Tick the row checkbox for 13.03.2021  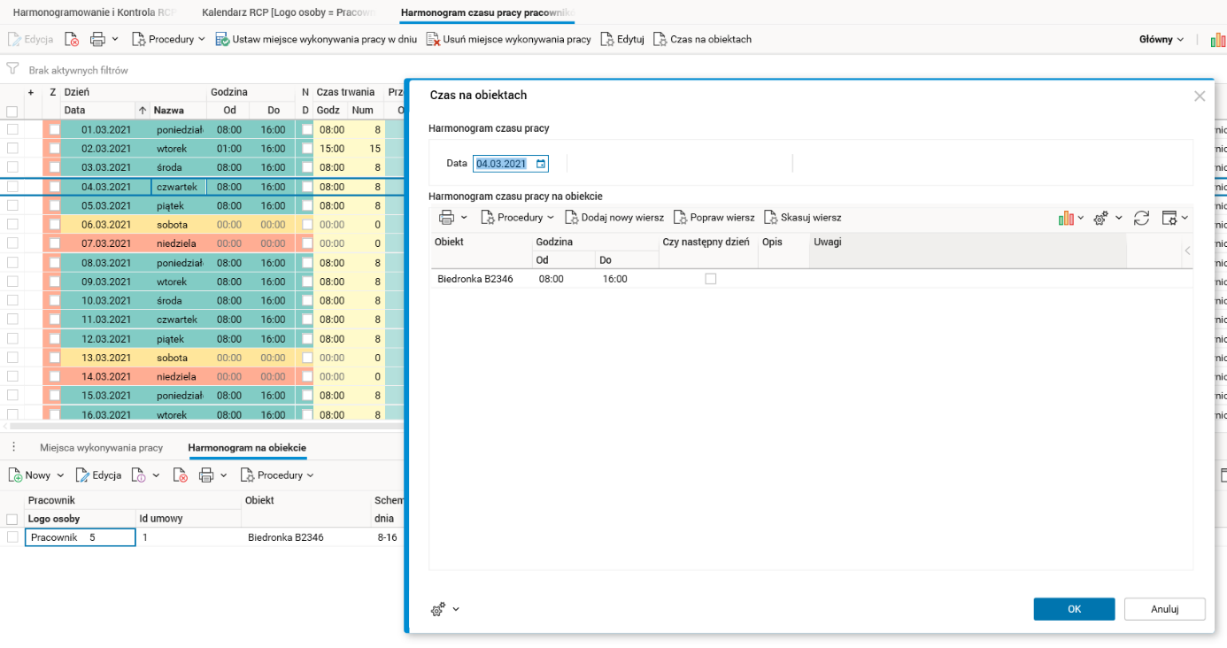pos(12,358)
